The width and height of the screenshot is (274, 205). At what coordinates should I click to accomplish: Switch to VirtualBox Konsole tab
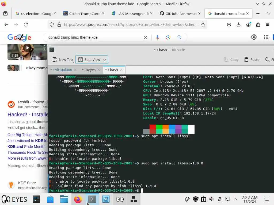(61, 70)
